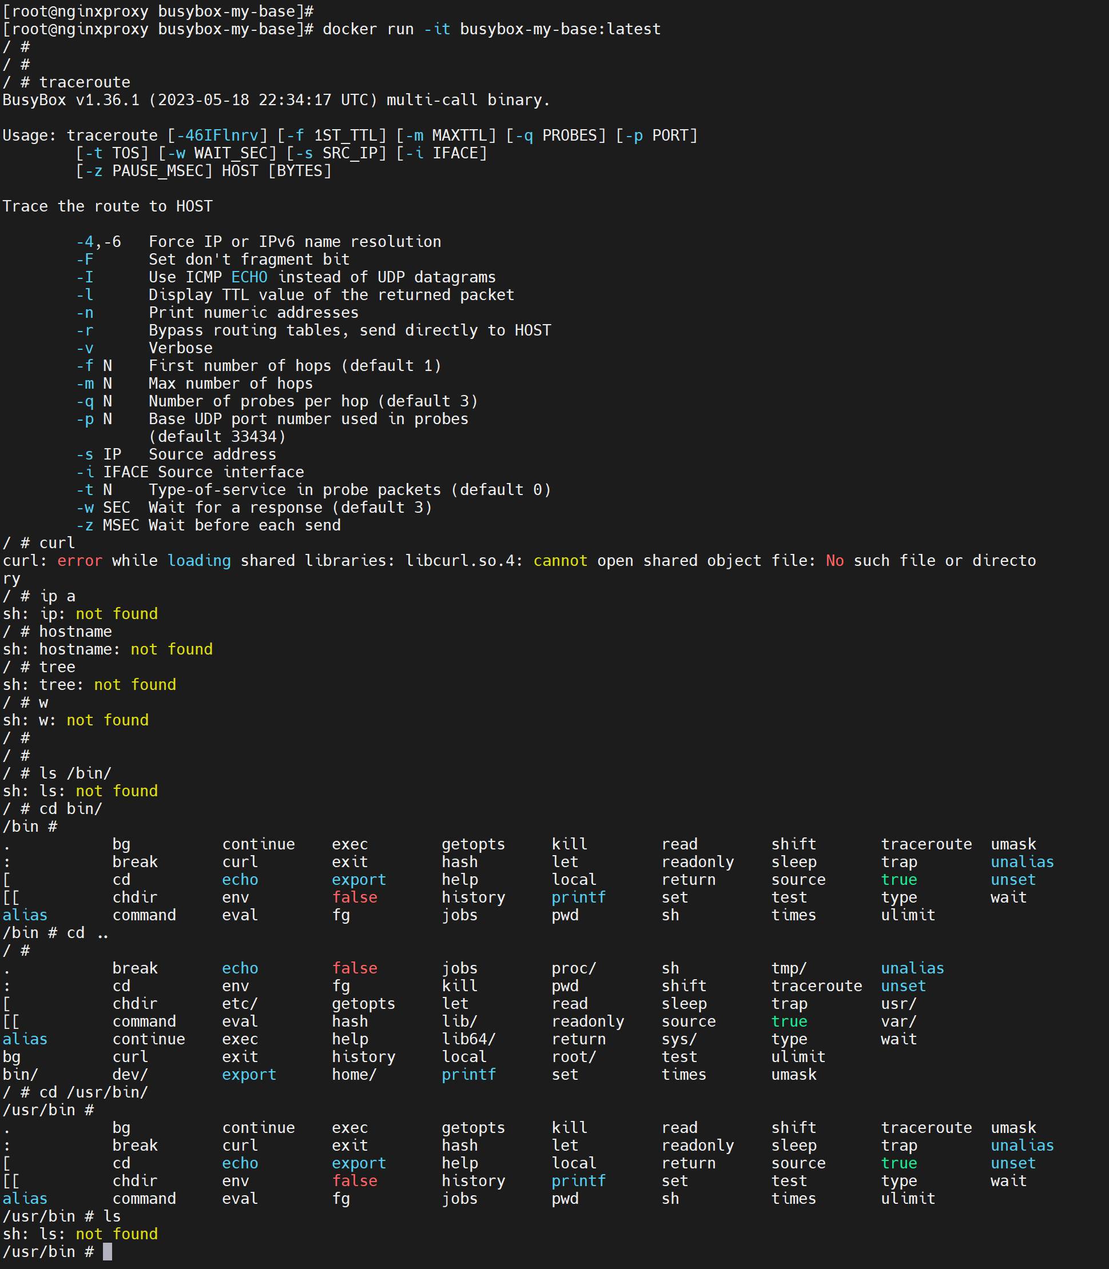Viewport: 1109px width, 1269px height.
Task: Click the "ls /bin/" command
Action: click(75, 773)
